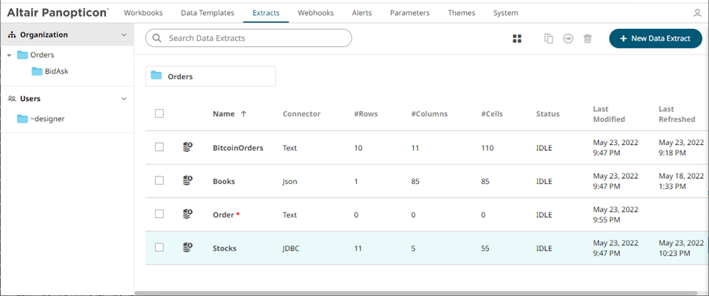
Task: Open the BitcoinOrders extract name link
Action: [x=238, y=148]
